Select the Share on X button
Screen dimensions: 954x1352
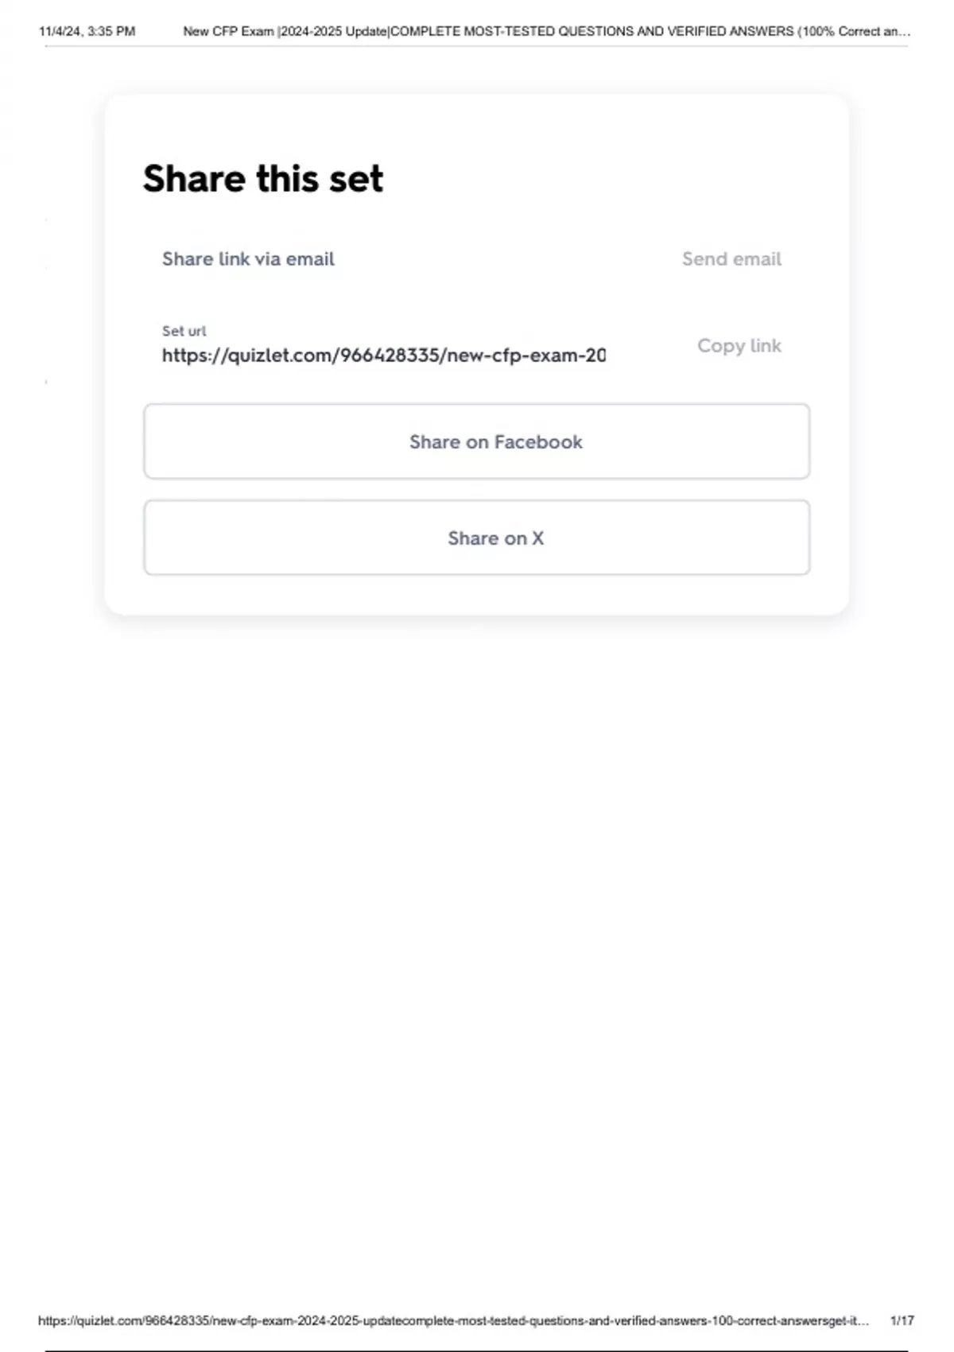pos(477,538)
